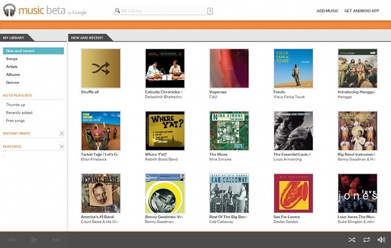391x248 pixels.
Task: Open The Essential Louis Armstrong cover
Action: tap(294, 131)
